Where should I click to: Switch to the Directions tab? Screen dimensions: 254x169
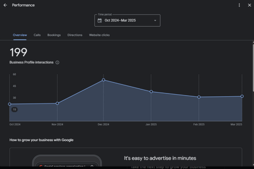[75, 35]
